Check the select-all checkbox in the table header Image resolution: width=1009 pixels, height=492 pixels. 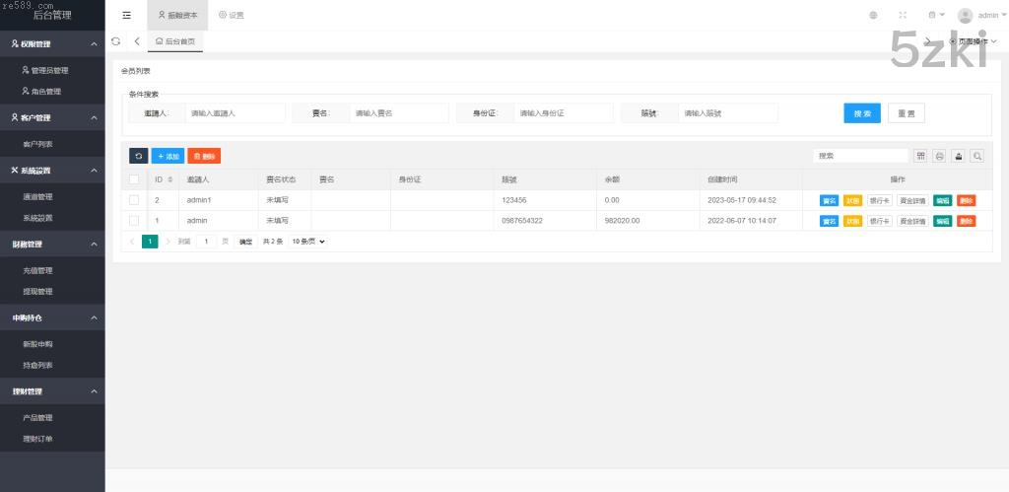(134, 179)
